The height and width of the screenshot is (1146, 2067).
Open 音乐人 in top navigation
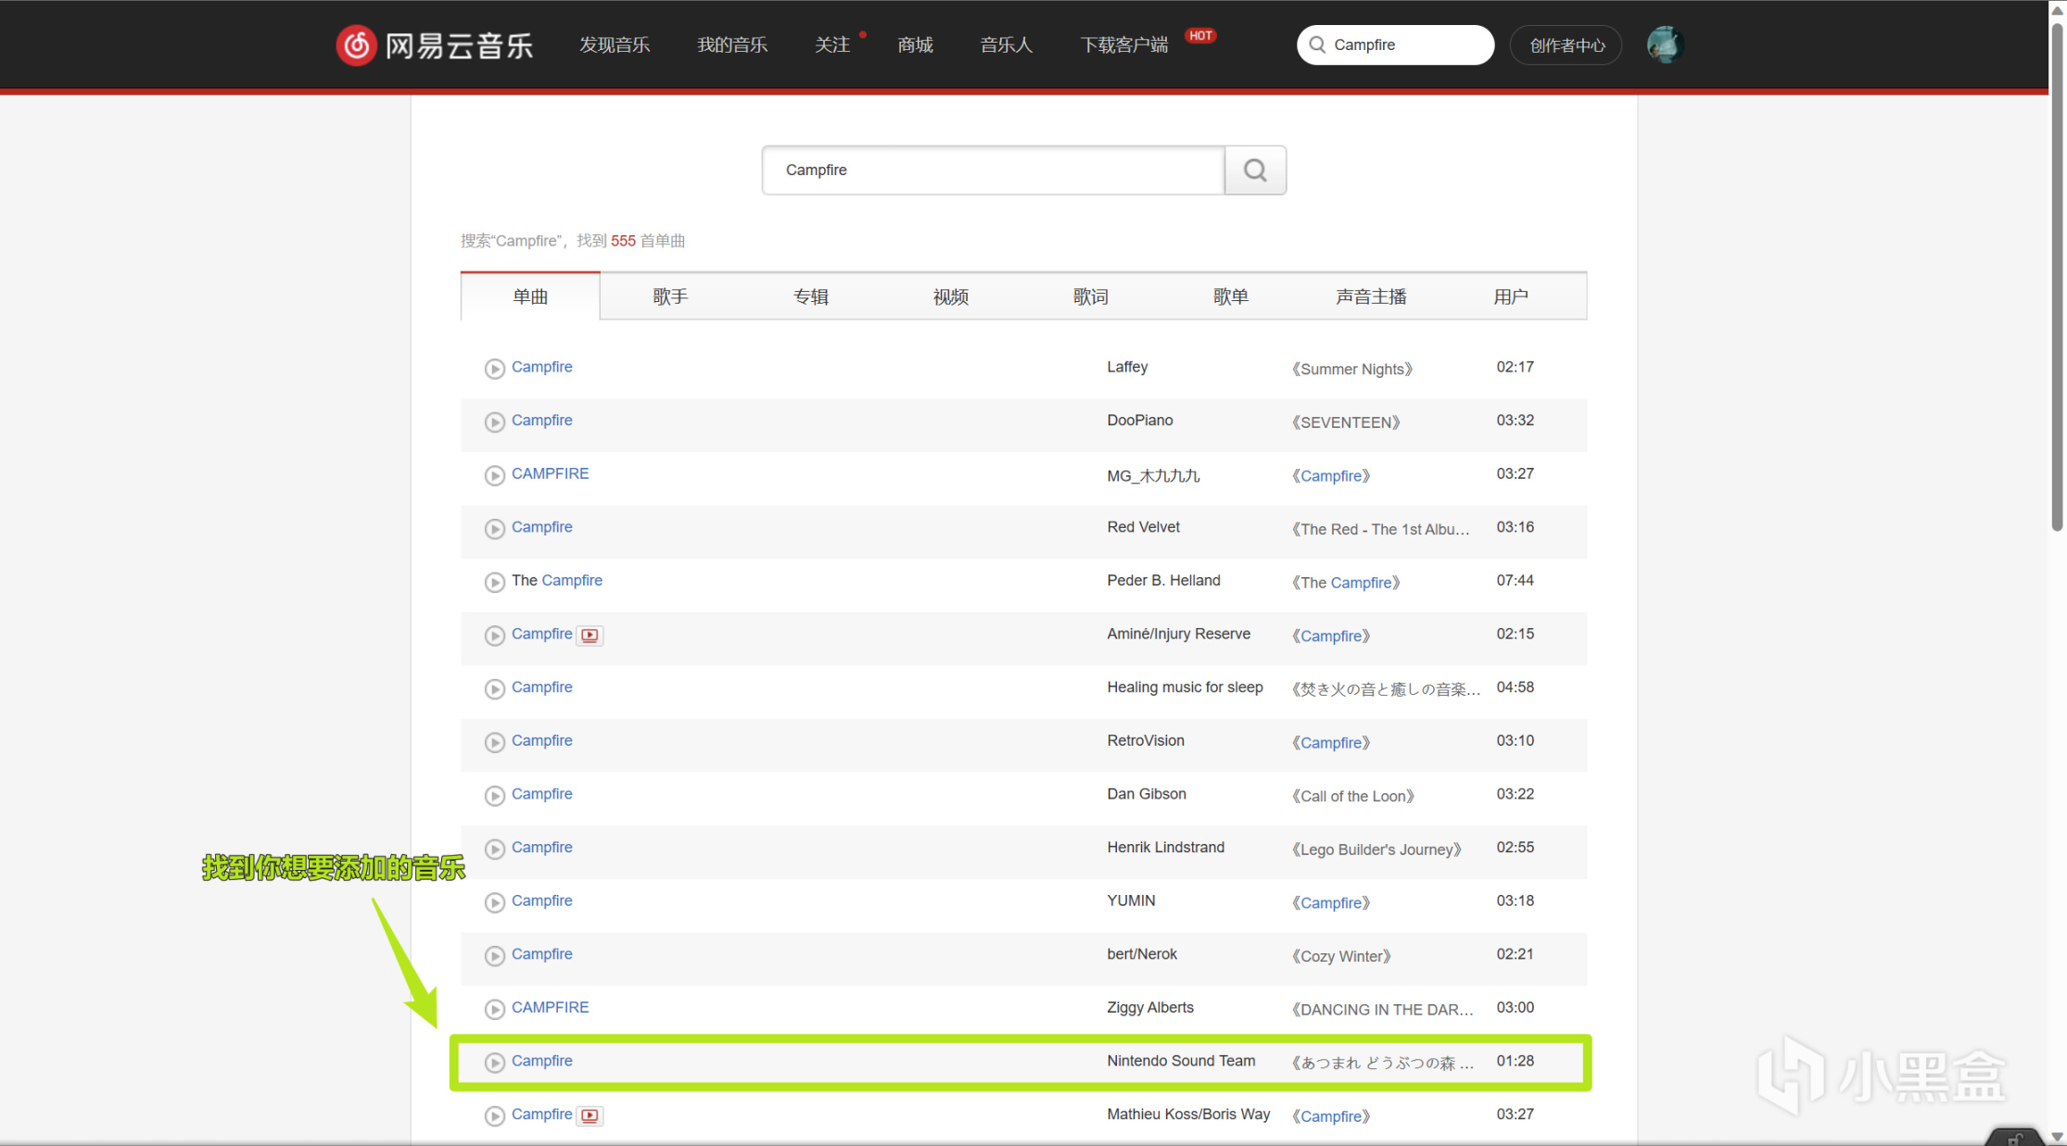1006,44
